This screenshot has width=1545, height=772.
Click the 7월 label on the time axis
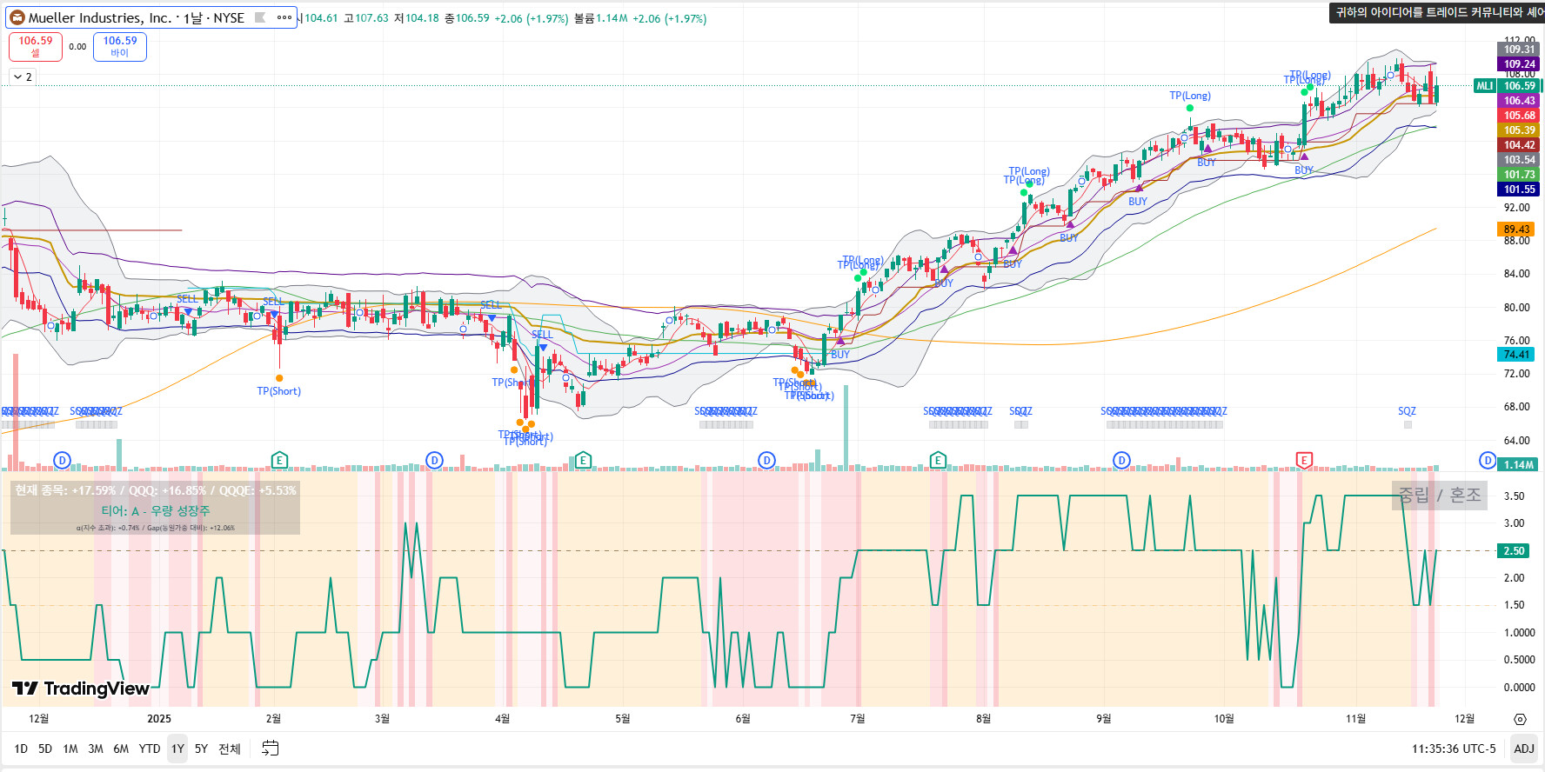[x=858, y=719]
